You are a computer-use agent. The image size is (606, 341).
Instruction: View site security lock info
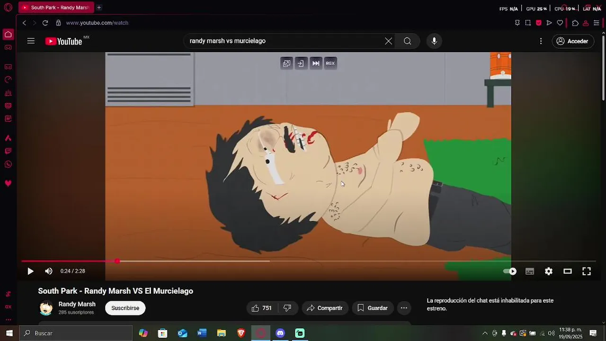58,23
